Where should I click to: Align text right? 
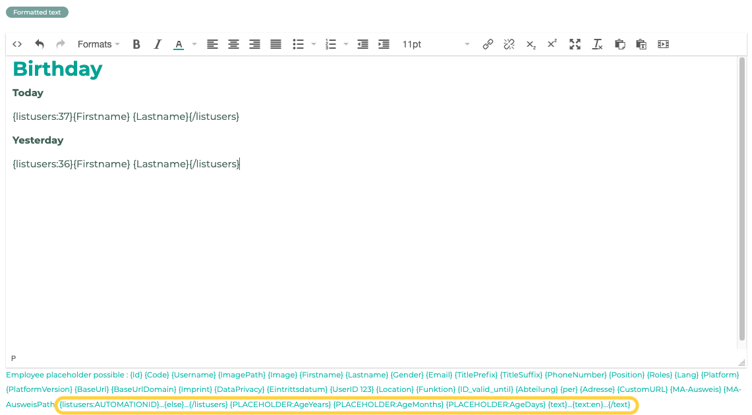click(x=254, y=44)
